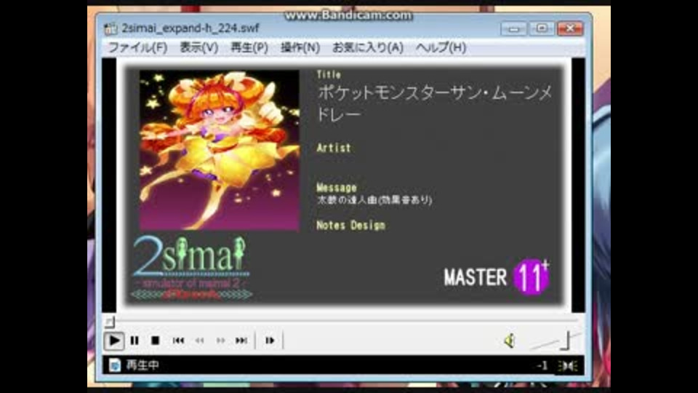
Task: Click the song title ポケットモンスターサン・ムーンメドレー
Action: tap(435, 103)
